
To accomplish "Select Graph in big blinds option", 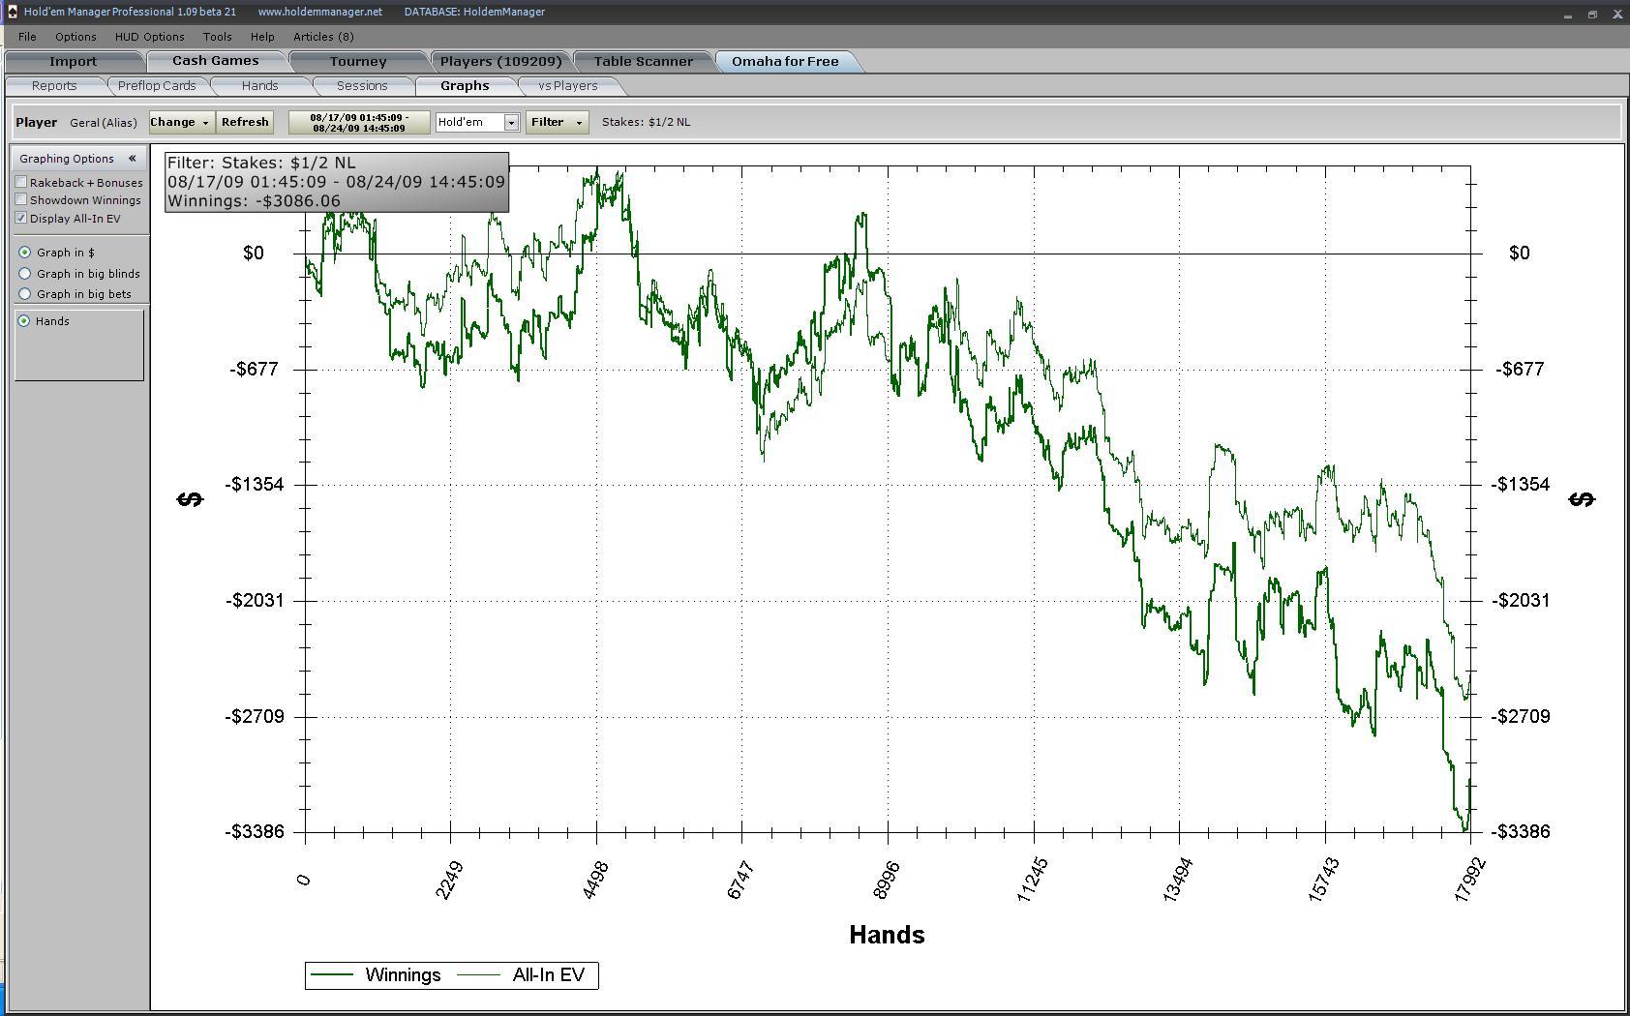I will pyautogui.click(x=25, y=274).
